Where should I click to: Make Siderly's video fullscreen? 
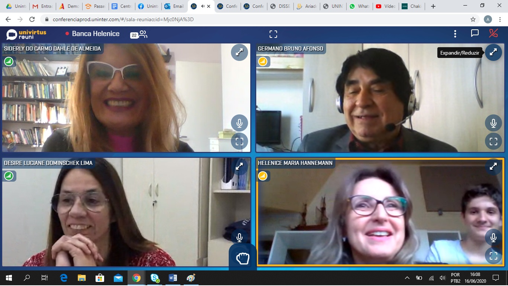(239, 141)
